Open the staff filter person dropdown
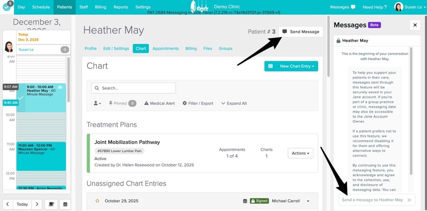427x211 pixels. (x=97, y=103)
